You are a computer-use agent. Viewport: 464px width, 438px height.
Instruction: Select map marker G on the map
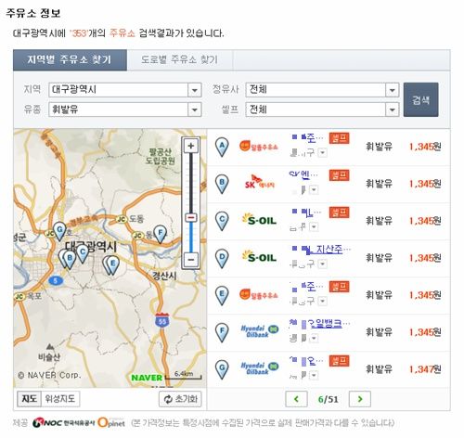59,232
